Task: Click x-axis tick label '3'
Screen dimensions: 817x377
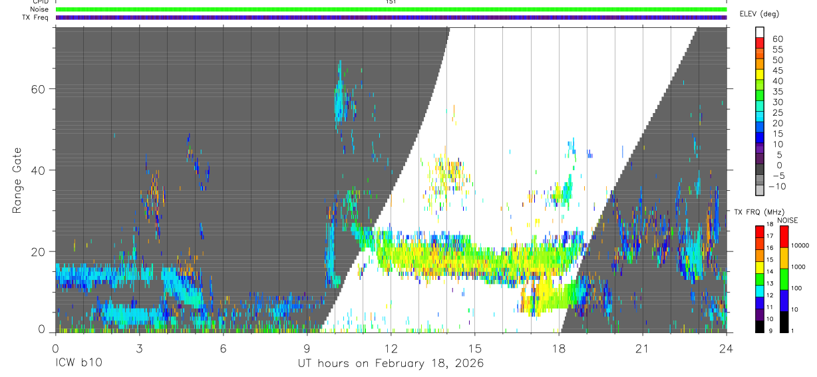Action: coord(139,348)
